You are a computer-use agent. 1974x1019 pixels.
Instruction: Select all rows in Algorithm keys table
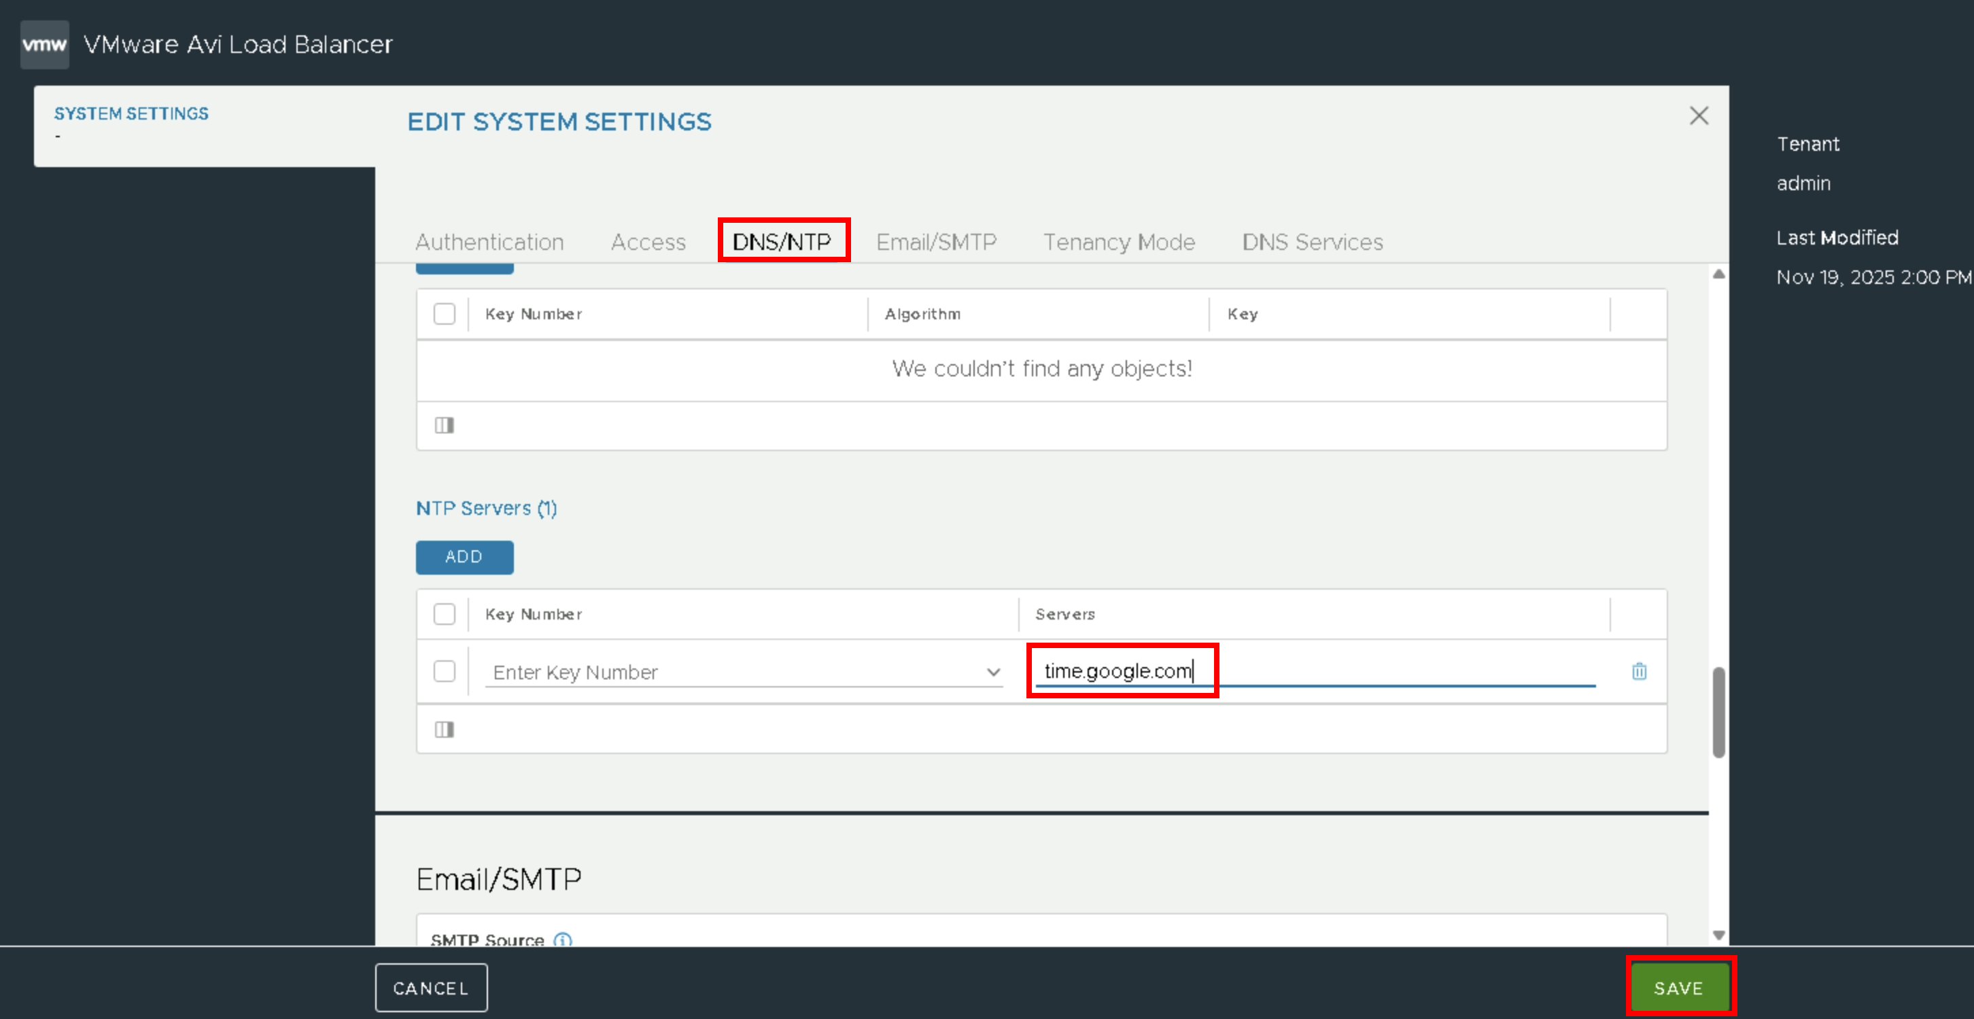[x=445, y=314]
